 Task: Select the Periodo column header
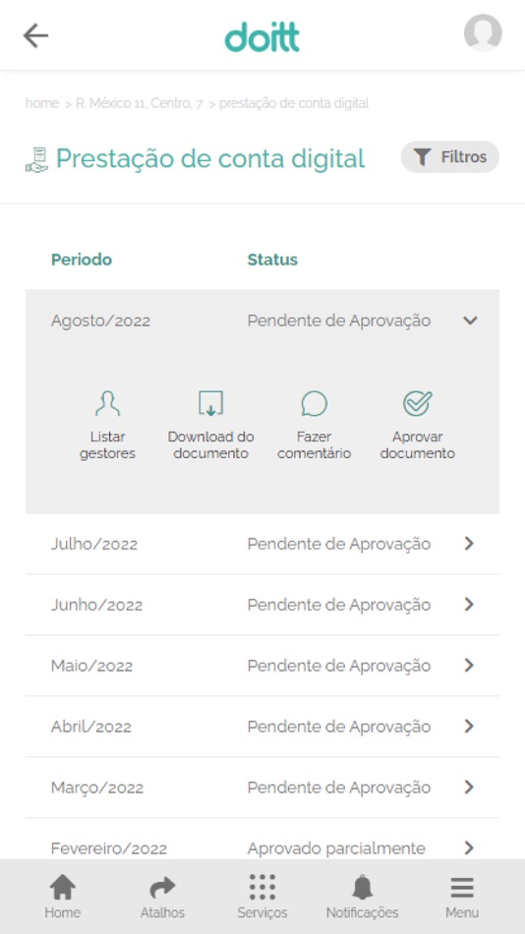82,260
